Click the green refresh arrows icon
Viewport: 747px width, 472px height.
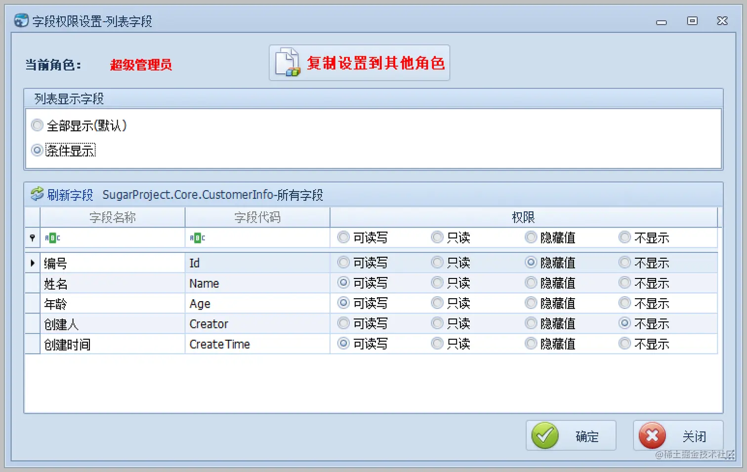point(37,194)
